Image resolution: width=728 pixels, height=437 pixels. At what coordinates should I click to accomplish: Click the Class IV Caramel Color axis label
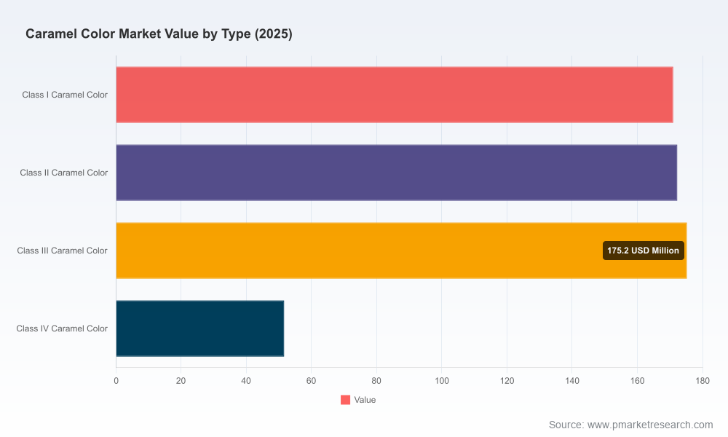click(62, 328)
